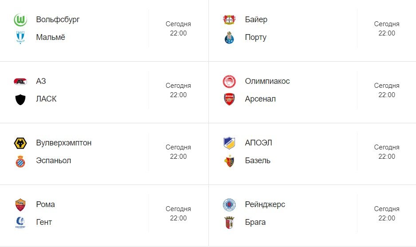Click the Рома vs Гент match time
This screenshot has height=247, width=416.
click(178, 213)
